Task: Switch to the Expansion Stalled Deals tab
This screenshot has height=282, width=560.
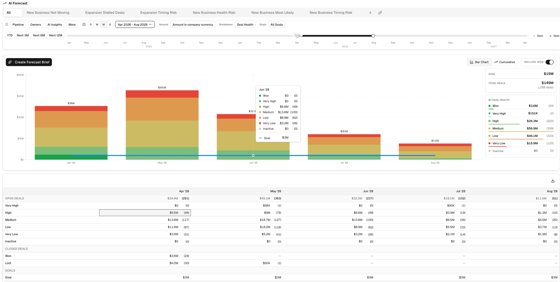Action: point(105,13)
